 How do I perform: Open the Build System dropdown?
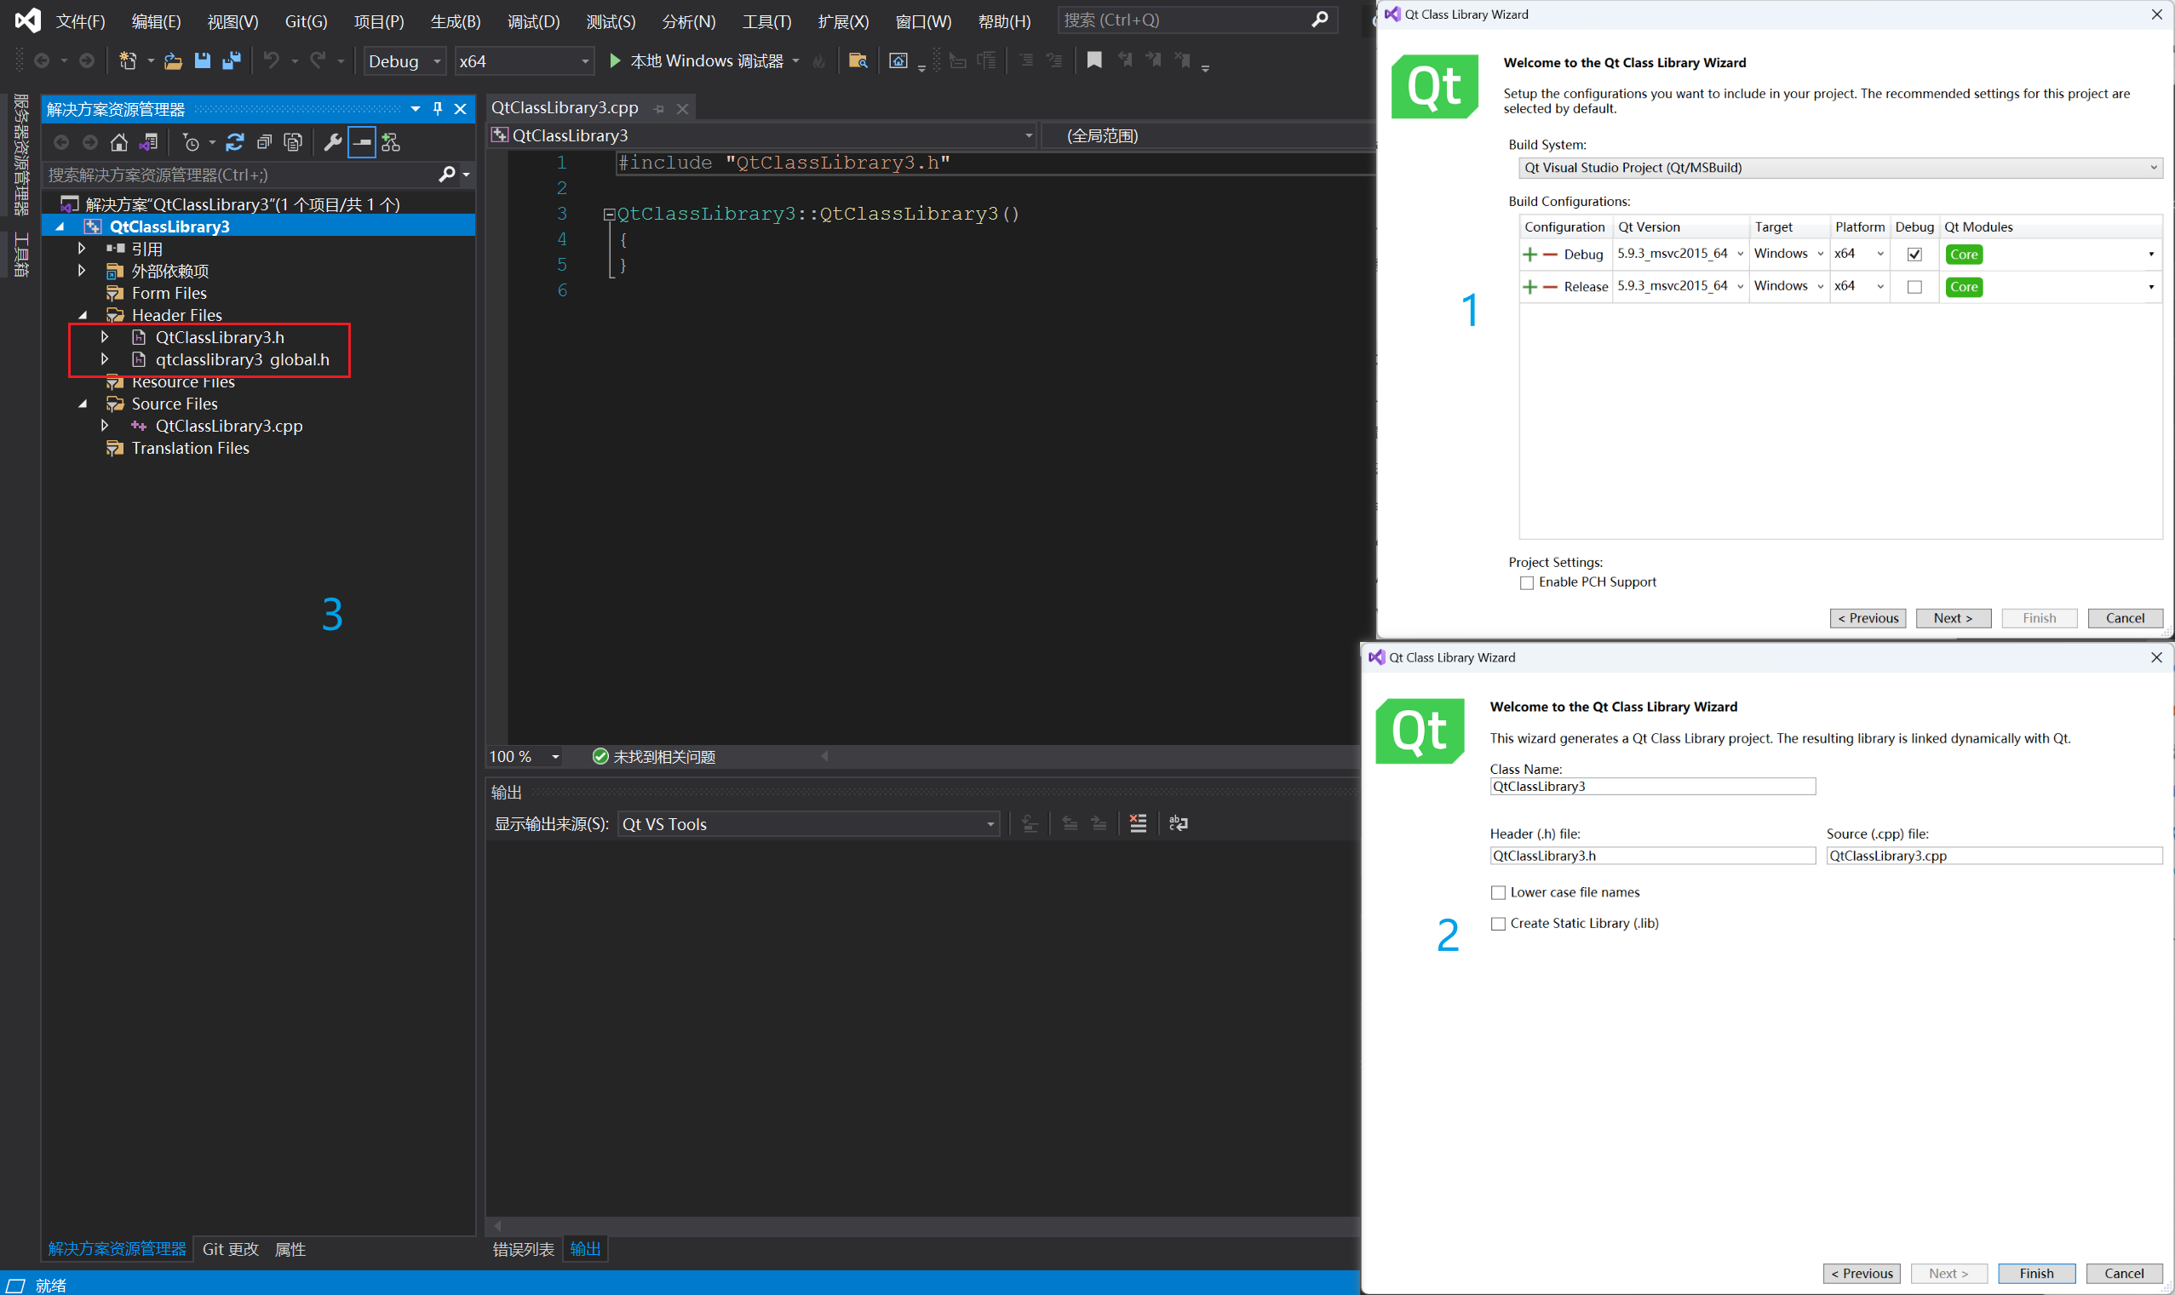pos(1839,168)
